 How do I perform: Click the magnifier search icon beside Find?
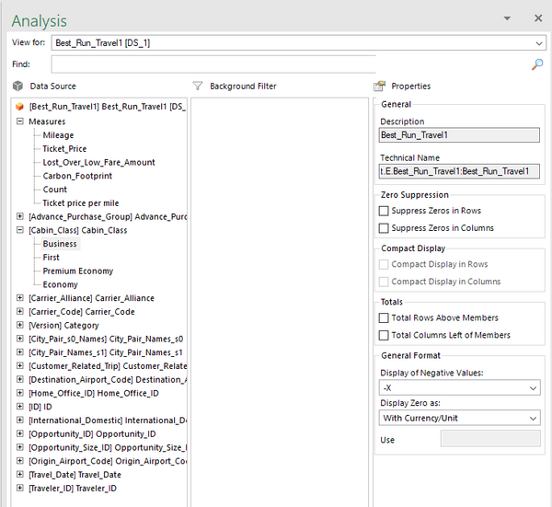(537, 64)
